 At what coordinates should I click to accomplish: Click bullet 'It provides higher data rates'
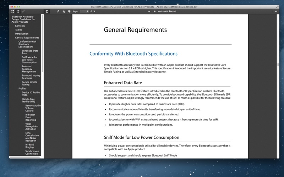pyautogui.click(x=147, y=104)
